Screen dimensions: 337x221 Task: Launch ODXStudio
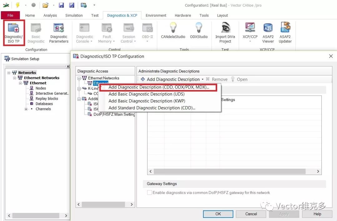tap(199, 31)
